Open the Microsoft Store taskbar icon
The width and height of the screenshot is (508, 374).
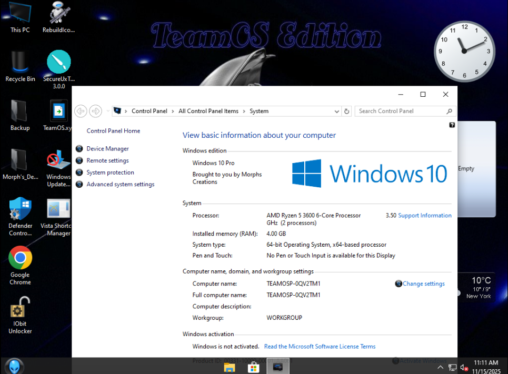click(253, 367)
